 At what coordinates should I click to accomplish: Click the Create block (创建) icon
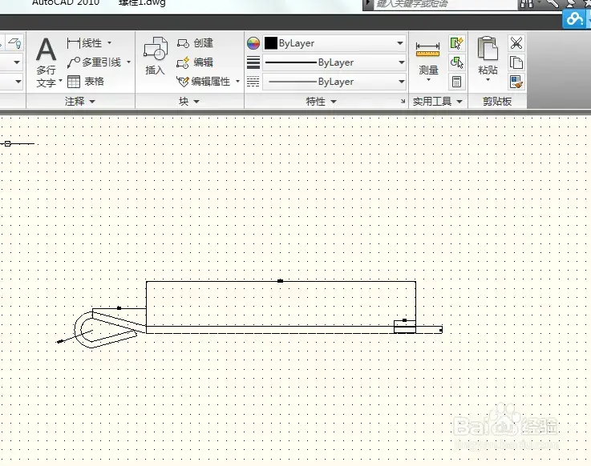coord(183,43)
